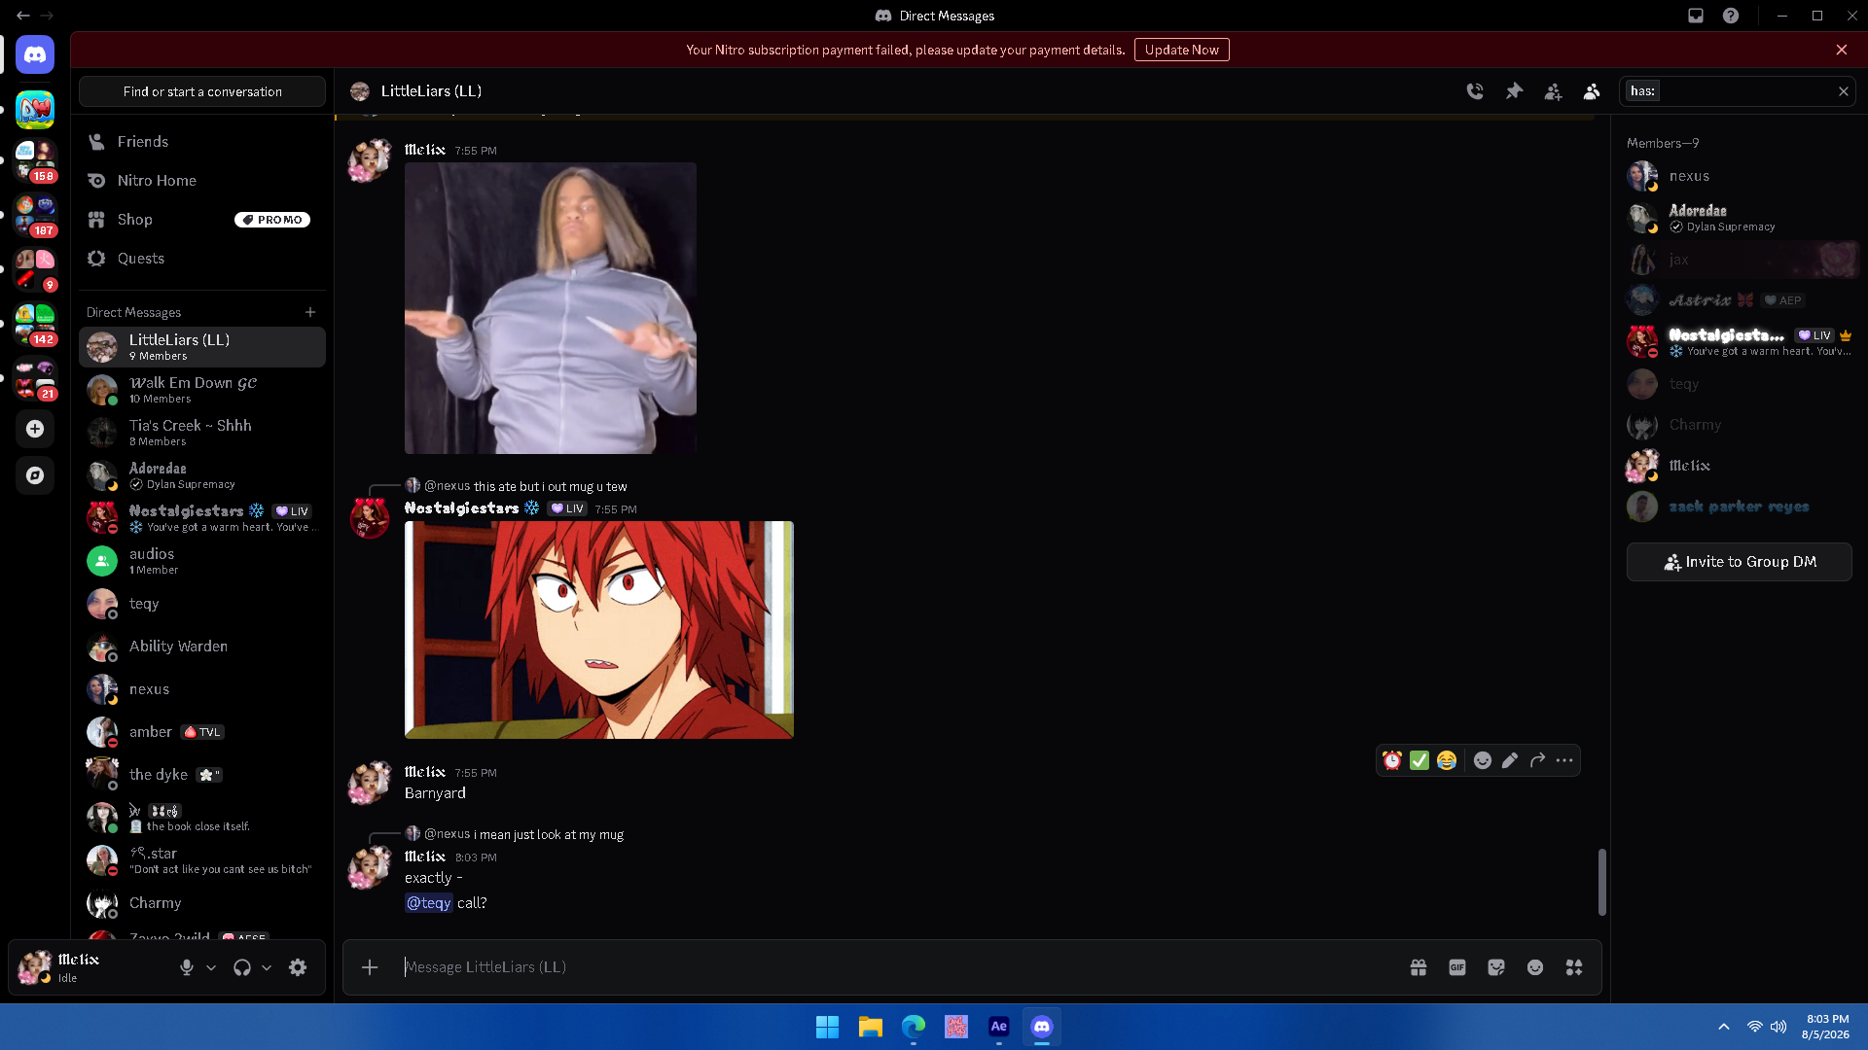Toggle the member list panel
This screenshot has width=1868, height=1050.
[1592, 91]
